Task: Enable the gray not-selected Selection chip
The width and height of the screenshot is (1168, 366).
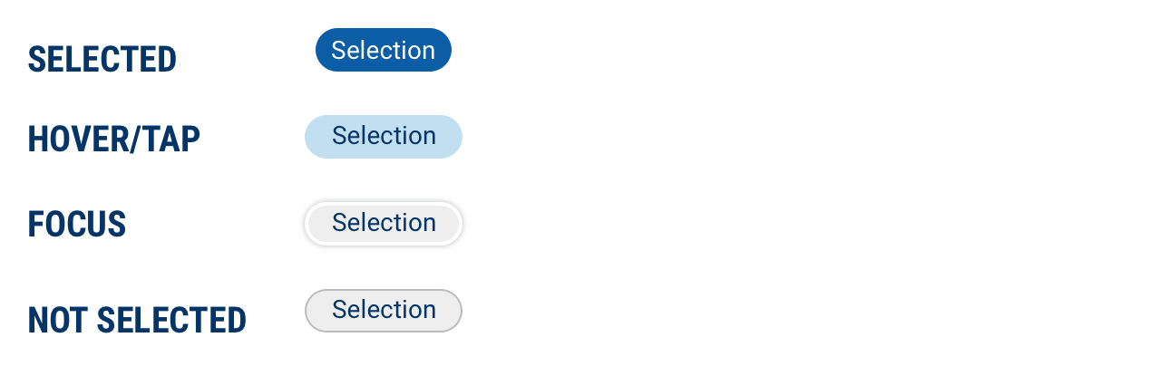Action: (383, 311)
